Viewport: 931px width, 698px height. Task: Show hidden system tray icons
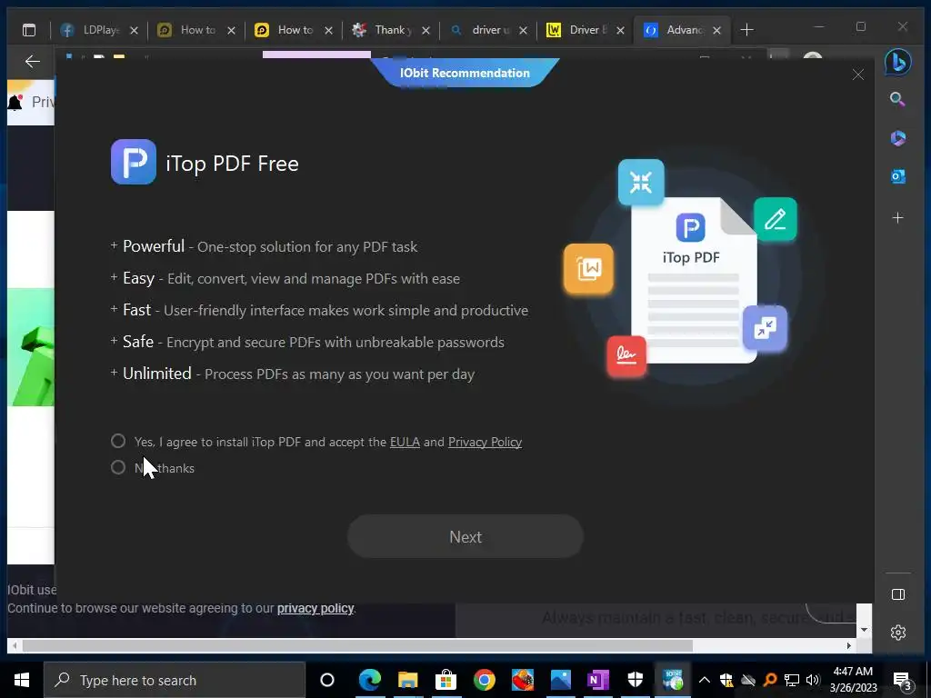click(705, 680)
